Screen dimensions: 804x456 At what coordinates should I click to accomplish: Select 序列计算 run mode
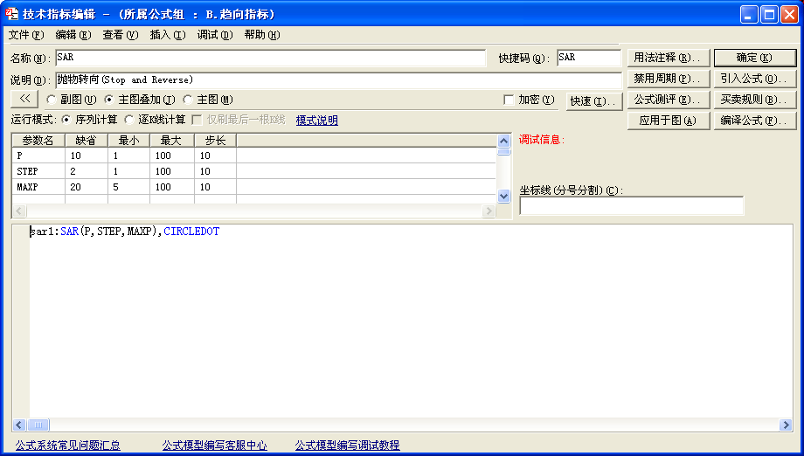[x=66, y=120]
